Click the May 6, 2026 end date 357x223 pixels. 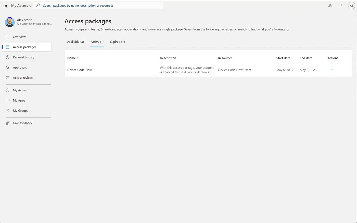point(308,70)
